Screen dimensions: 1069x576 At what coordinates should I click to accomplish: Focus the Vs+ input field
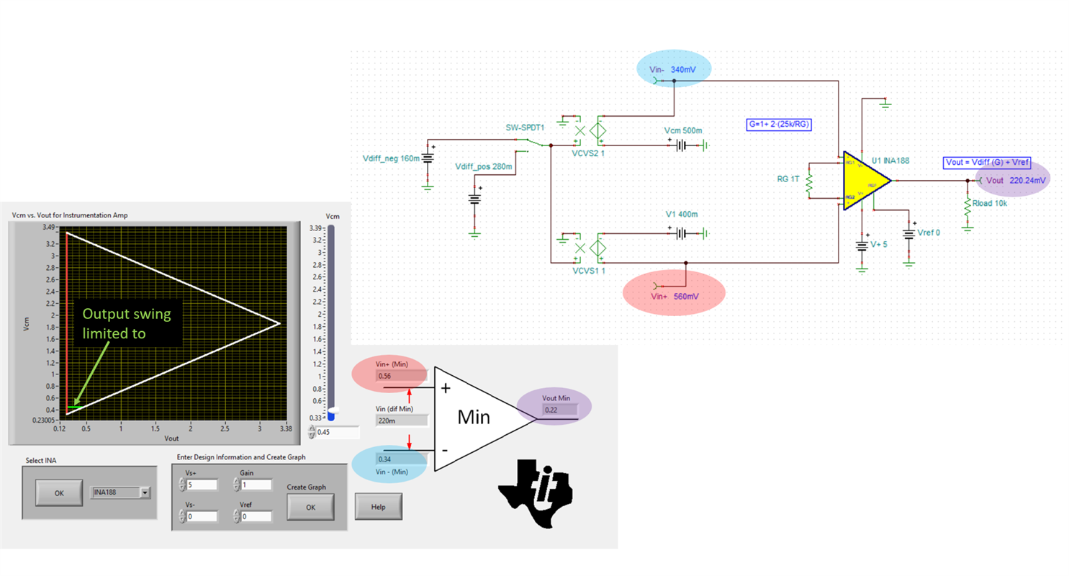click(x=201, y=485)
